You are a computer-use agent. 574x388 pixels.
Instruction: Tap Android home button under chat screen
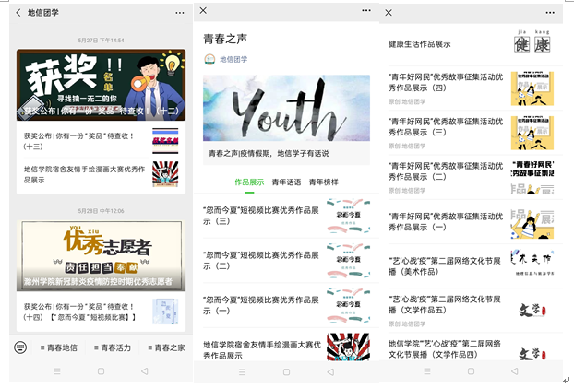tap(101, 371)
